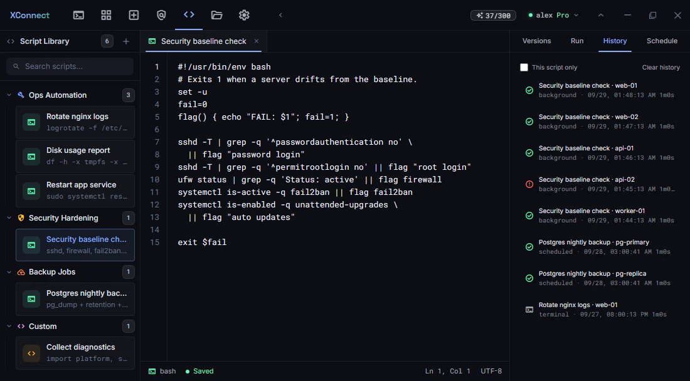Close the Security baseline check tab
This screenshot has height=381, width=690.
click(x=257, y=41)
